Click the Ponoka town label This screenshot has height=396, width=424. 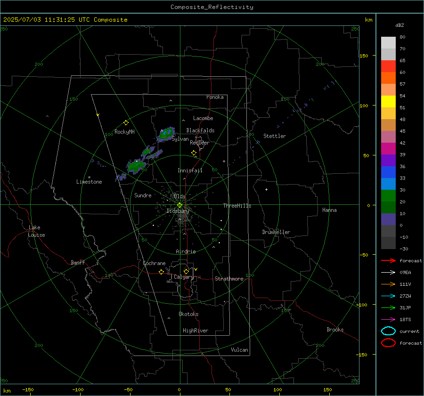click(215, 97)
